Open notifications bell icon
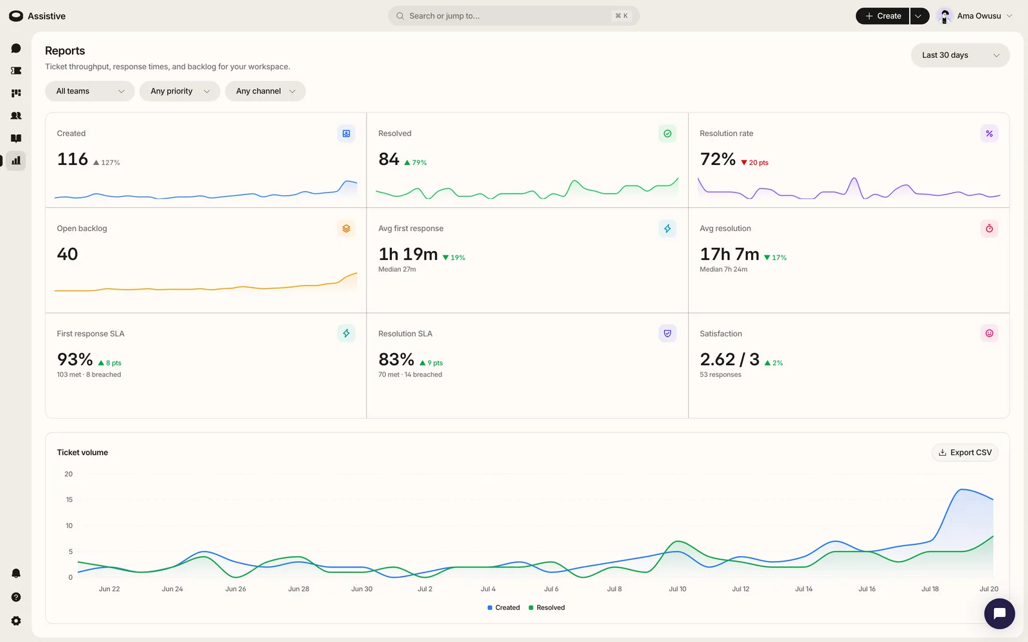1028x642 pixels. 16,573
